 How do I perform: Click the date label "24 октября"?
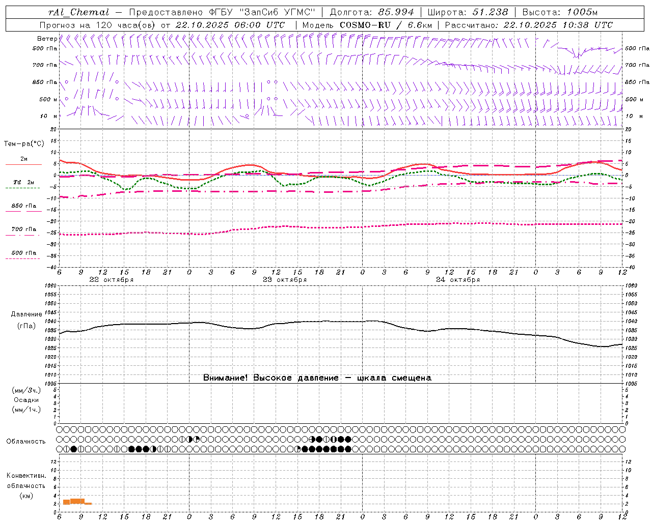point(458,280)
